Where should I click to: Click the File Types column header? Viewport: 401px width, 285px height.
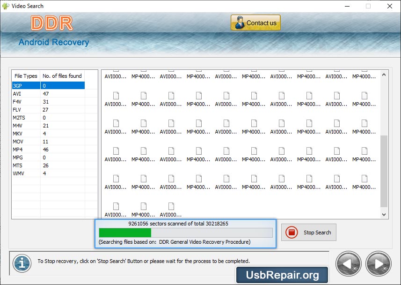26,76
